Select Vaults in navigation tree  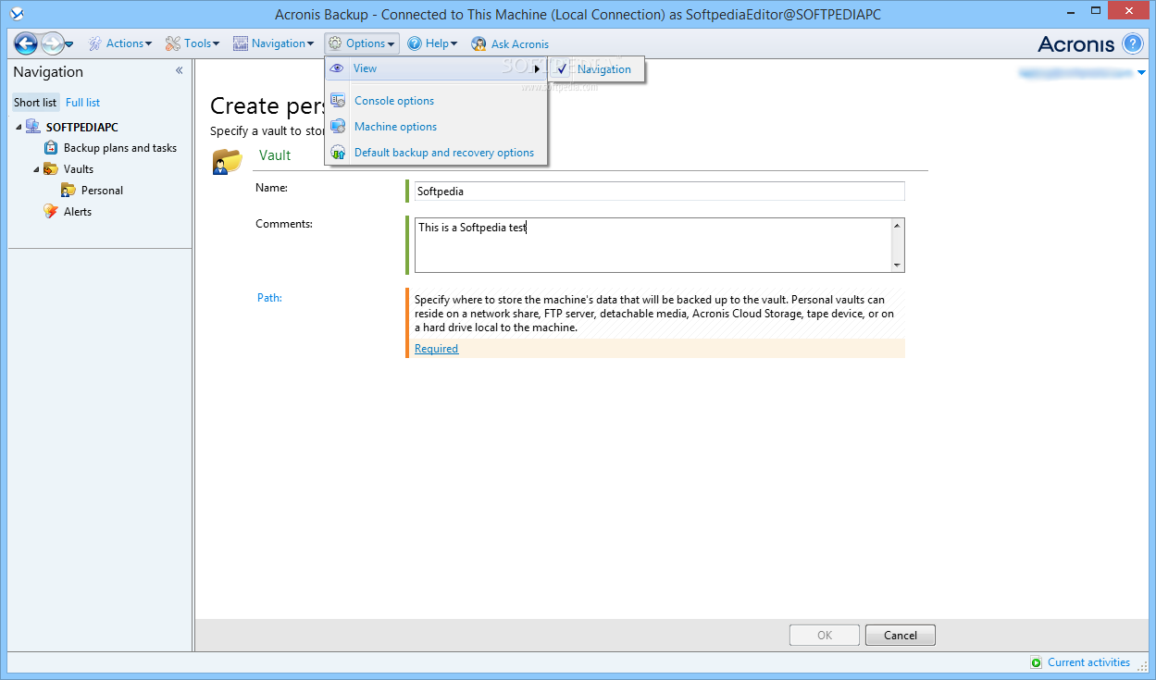coord(79,169)
